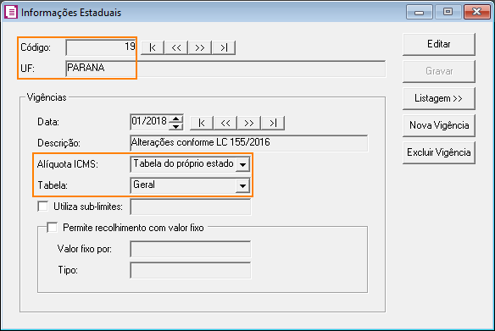
Task: Open the Listagem >> panel
Action: click(439, 98)
